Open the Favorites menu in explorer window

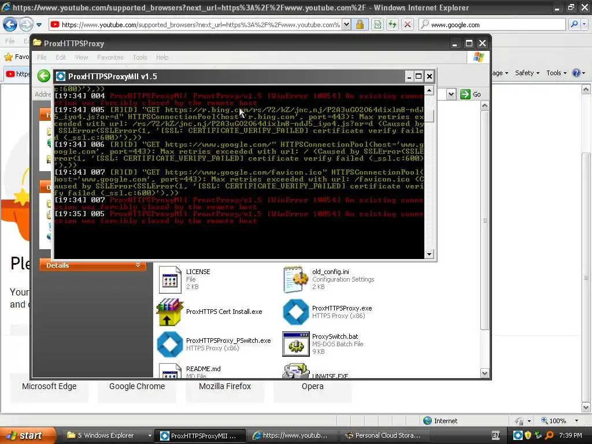[110, 57]
